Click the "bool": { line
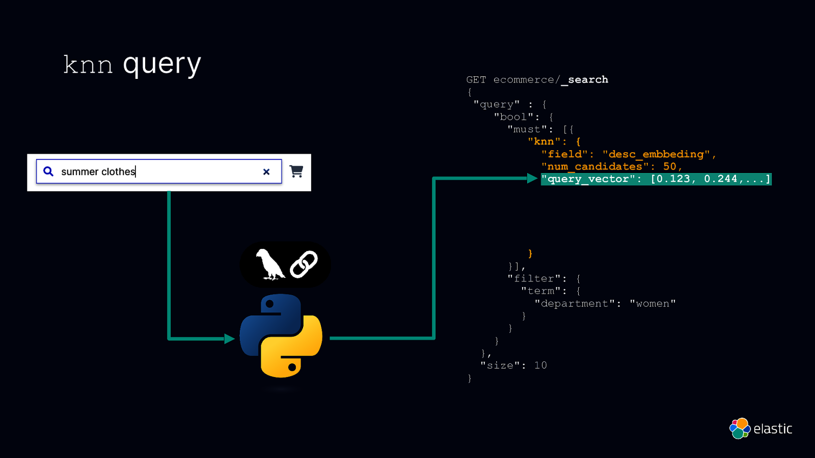 pos(524,117)
